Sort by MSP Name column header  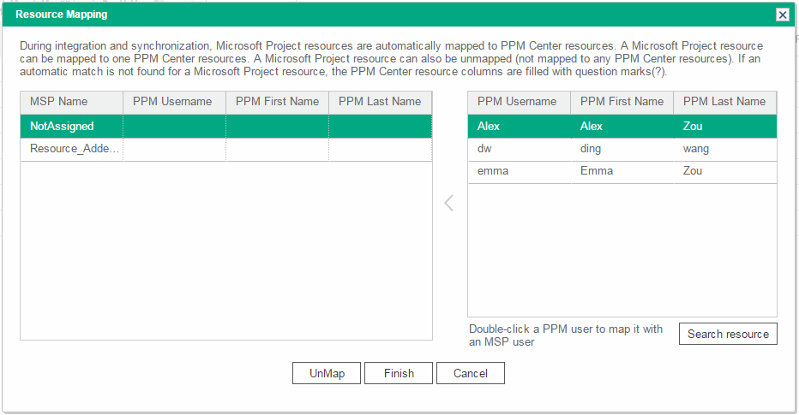(71, 102)
